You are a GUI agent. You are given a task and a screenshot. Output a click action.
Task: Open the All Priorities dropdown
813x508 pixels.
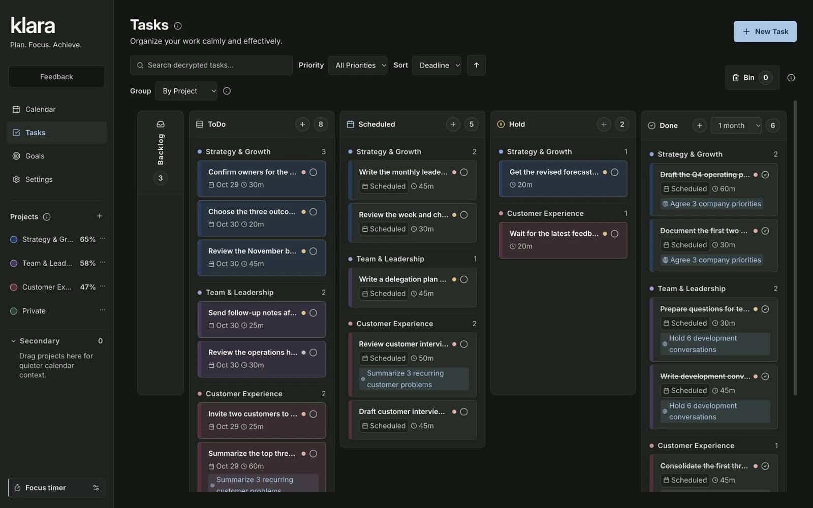tap(358, 65)
